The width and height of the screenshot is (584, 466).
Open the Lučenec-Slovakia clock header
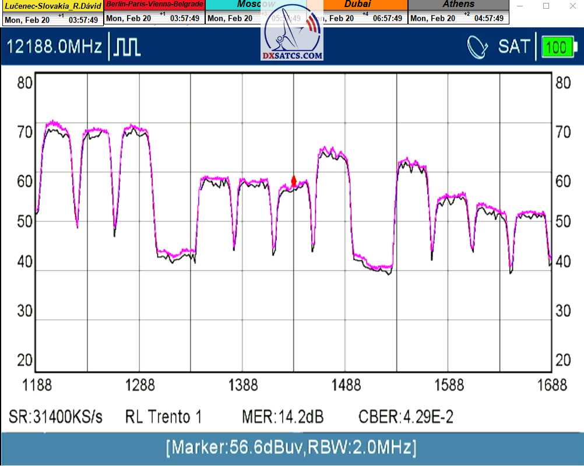(52, 6)
